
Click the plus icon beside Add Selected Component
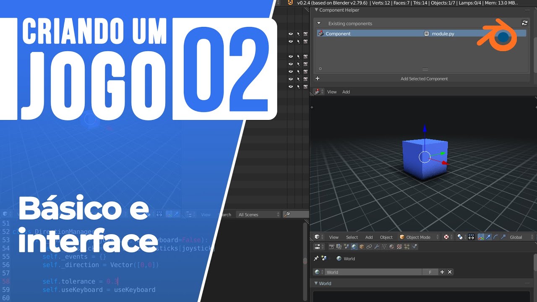click(318, 78)
